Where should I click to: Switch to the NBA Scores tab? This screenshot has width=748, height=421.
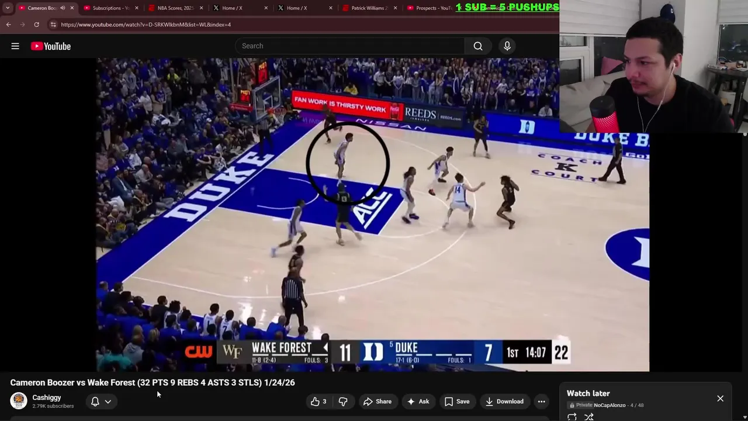point(174,8)
